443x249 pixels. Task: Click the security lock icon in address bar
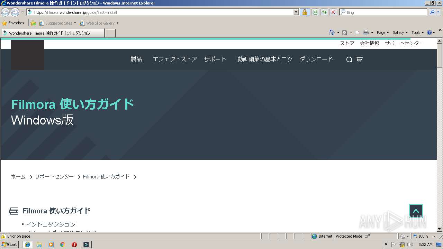tap(305, 12)
